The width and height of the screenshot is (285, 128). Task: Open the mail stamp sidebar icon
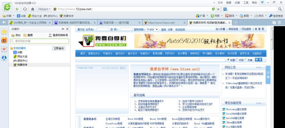click(4, 49)
